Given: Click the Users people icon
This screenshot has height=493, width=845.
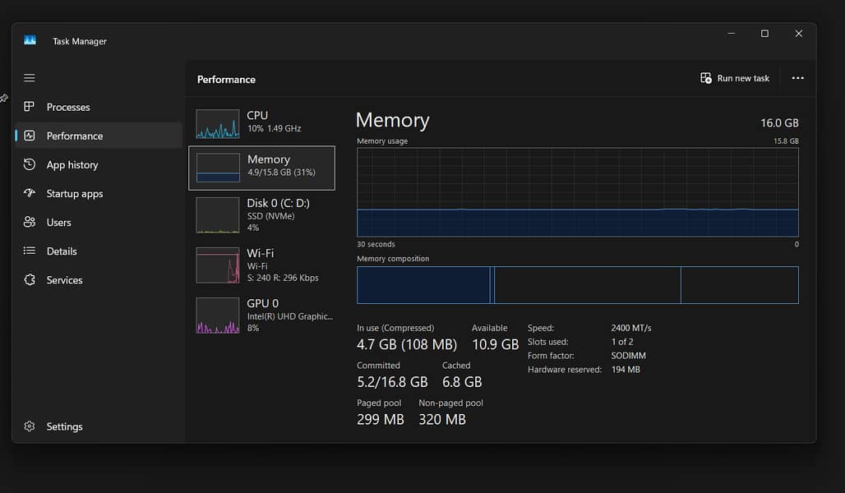Looking at the screenshot, I should click(30, 222).
